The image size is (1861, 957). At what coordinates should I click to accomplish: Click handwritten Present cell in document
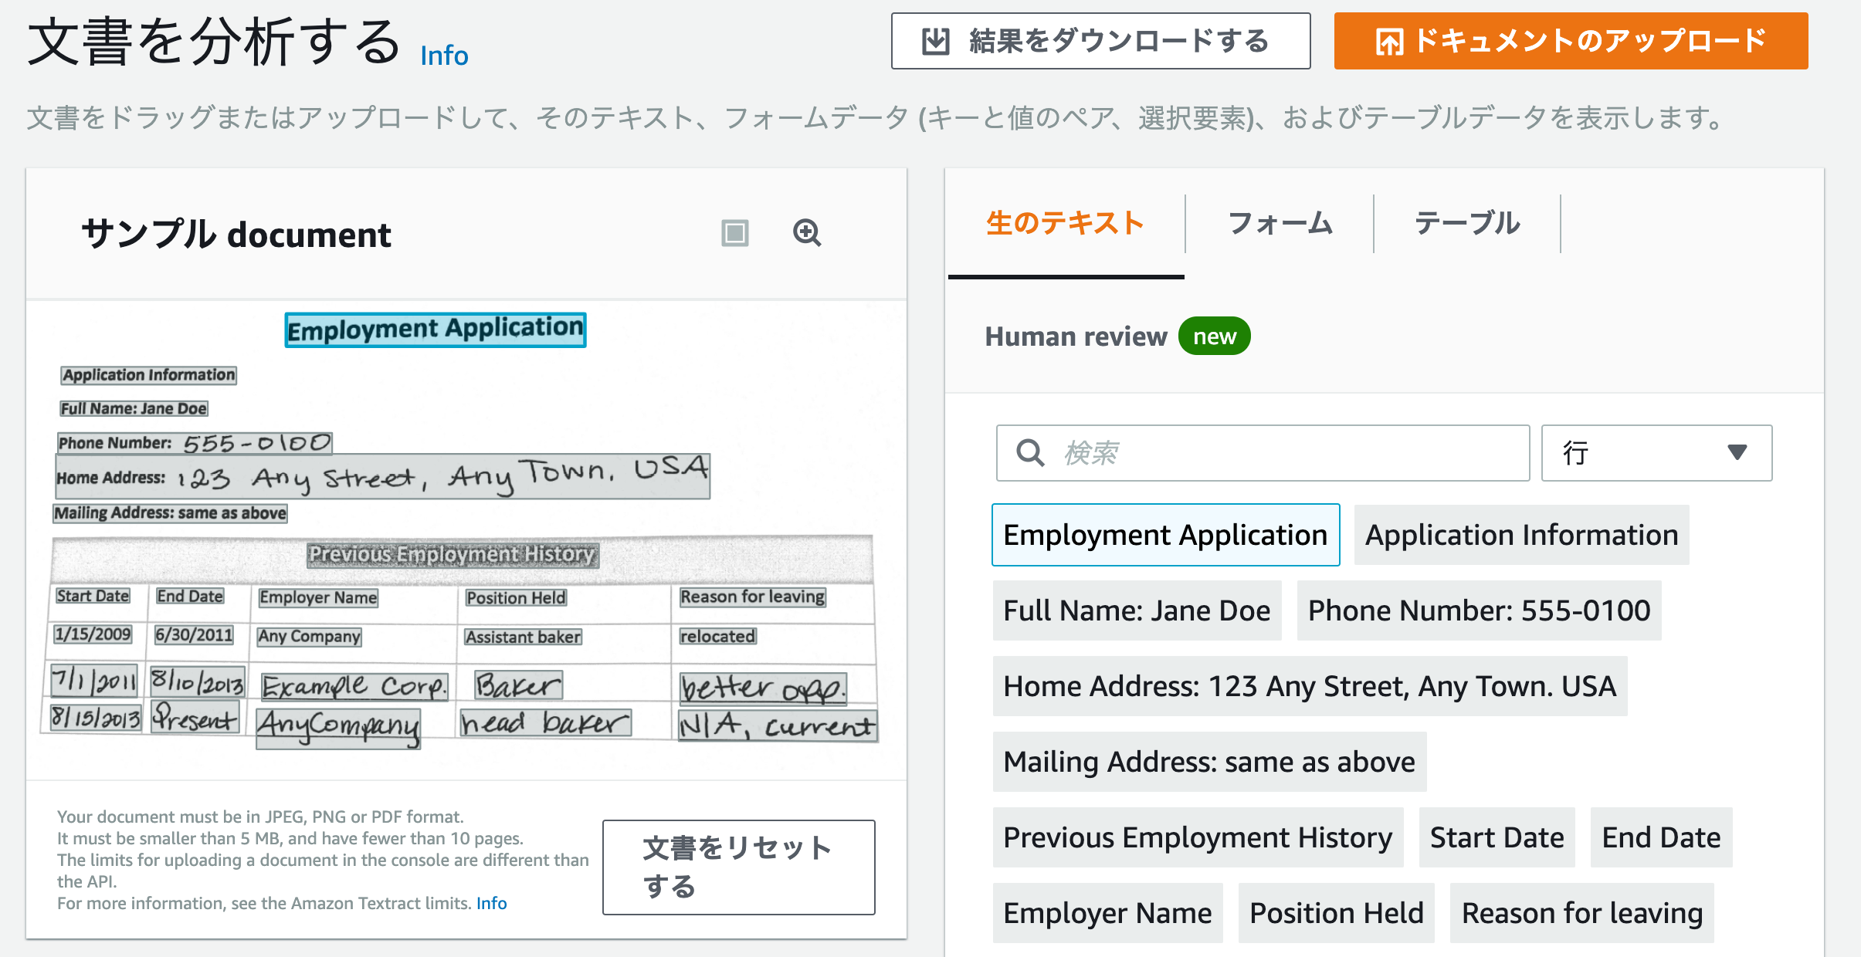[195, 717]
